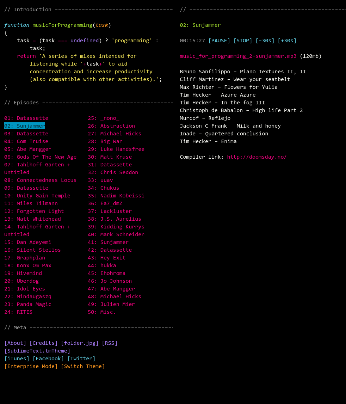Screen dimensions: 346x404
Task: Open episode 14: Tahlhoff Garten + Untitled
Action: click(x=37, y=231)
